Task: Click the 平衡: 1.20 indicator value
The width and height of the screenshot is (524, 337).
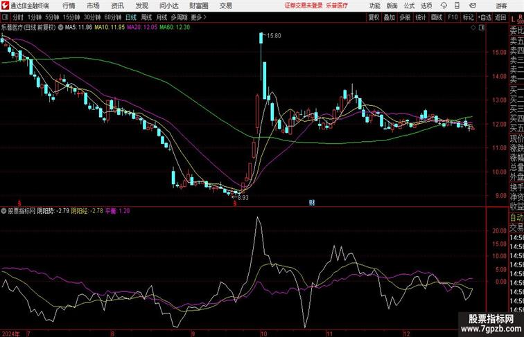Action: coord(118,211)
